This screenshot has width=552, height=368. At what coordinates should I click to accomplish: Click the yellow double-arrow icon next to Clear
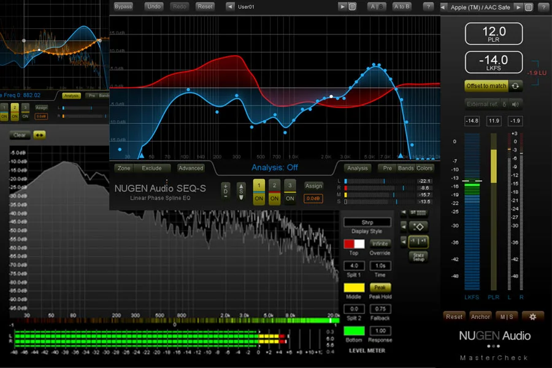point(39,135)
